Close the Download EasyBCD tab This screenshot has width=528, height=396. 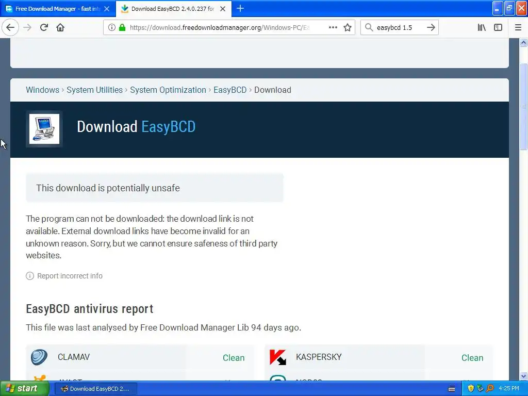(x=223, y=9)
